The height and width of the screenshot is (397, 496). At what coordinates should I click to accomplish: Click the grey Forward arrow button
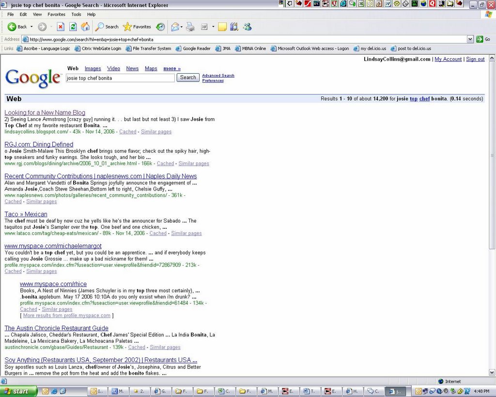42,27
